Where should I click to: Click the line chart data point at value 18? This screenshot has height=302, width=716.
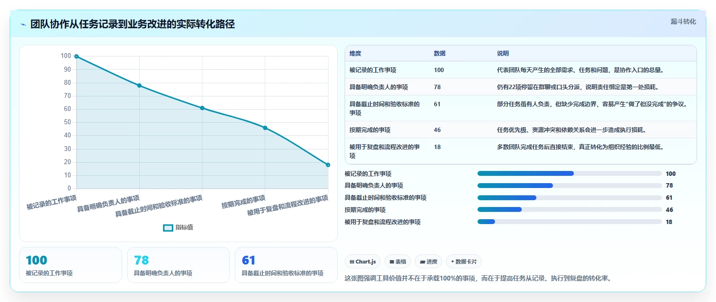[328, 165]
